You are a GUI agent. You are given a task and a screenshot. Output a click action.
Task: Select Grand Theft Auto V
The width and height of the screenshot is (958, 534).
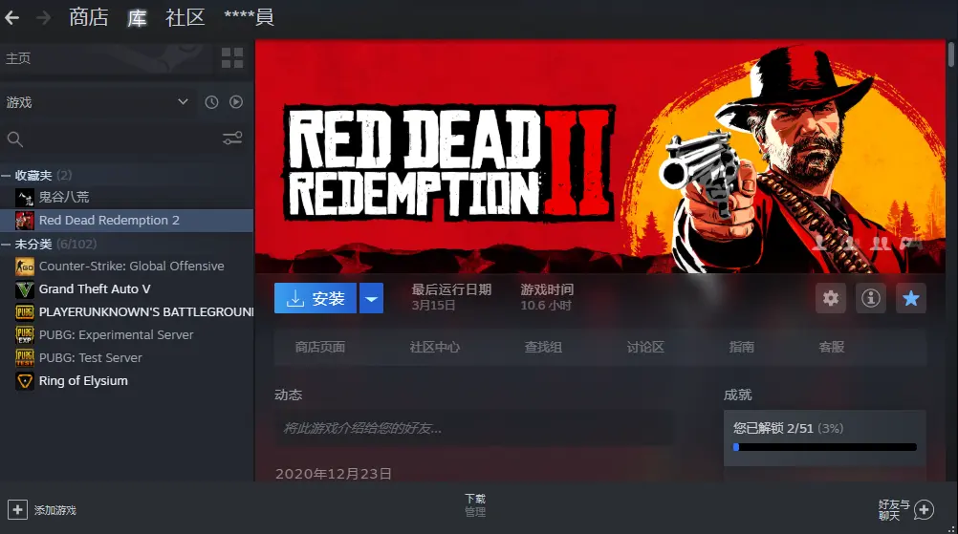126,289
